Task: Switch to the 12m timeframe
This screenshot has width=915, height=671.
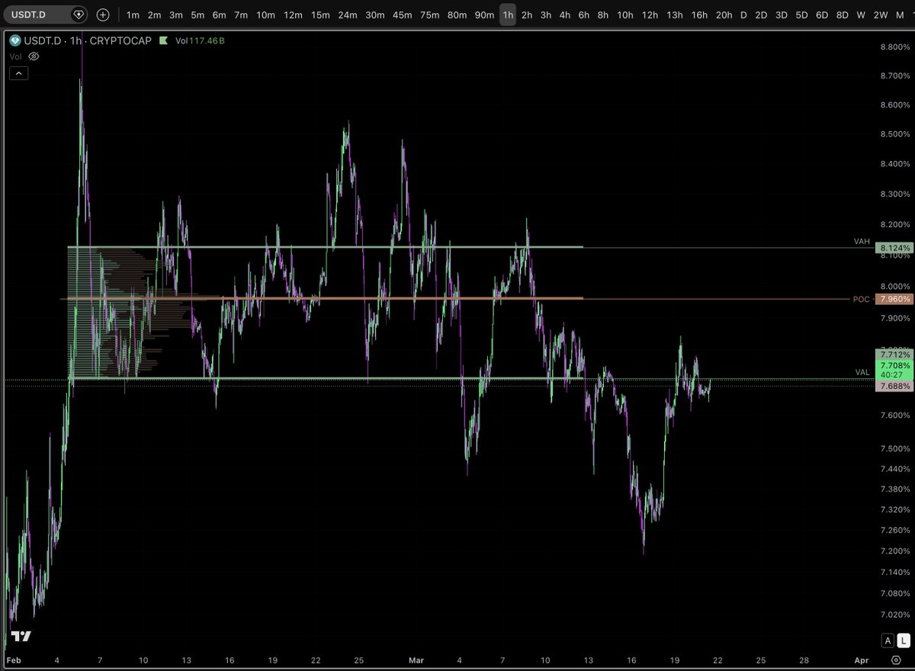Action: (293, 15)
